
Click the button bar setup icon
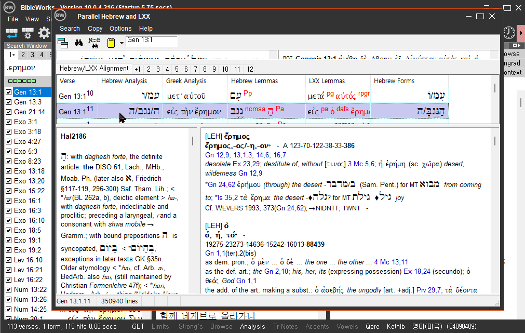28,33
